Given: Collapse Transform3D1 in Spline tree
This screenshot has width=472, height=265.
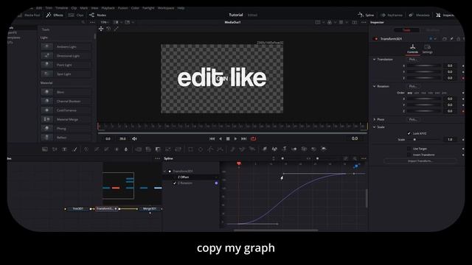Looking at the screenshot, I should [x=164, y=172].
